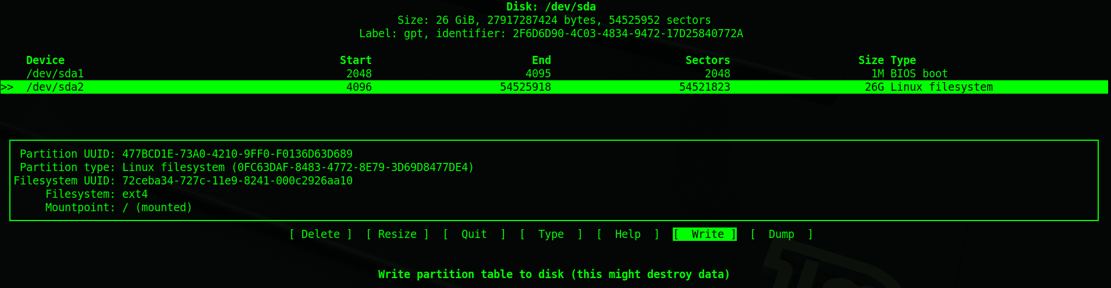Click the Filesystem UUID line
1111x288 pixels.
click(x=183, y=181)
